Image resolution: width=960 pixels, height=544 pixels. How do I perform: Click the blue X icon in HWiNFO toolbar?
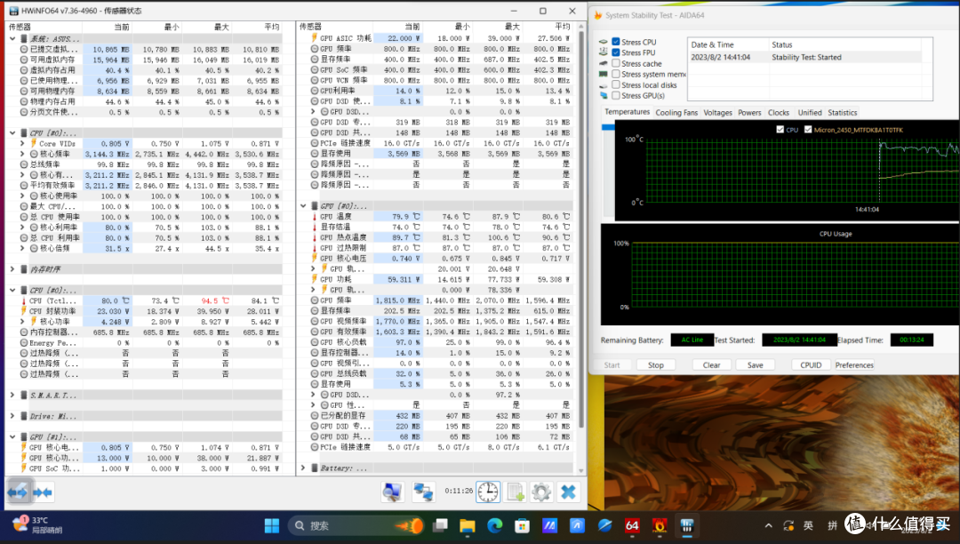[568, 492]
